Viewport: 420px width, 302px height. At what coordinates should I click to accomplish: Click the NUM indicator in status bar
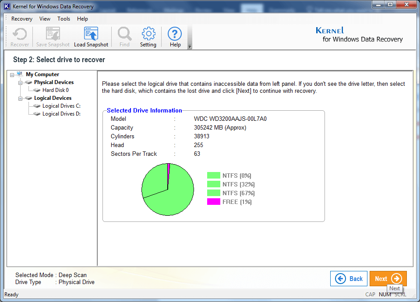pos(385,295)
